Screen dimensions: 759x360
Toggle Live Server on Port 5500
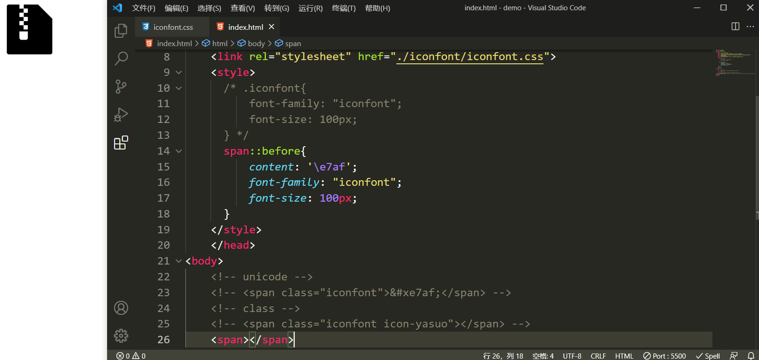pyautogui.click(x=664, y=356)
